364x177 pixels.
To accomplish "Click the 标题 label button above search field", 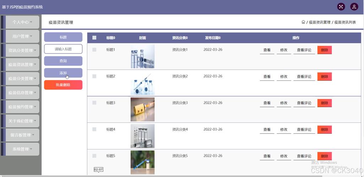I will [63, 37].
